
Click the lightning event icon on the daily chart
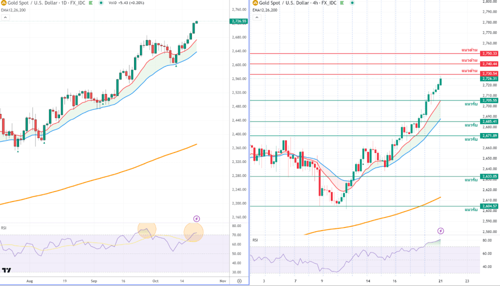(196, 218)
